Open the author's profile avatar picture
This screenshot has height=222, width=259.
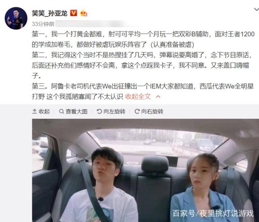pos(16,18)
